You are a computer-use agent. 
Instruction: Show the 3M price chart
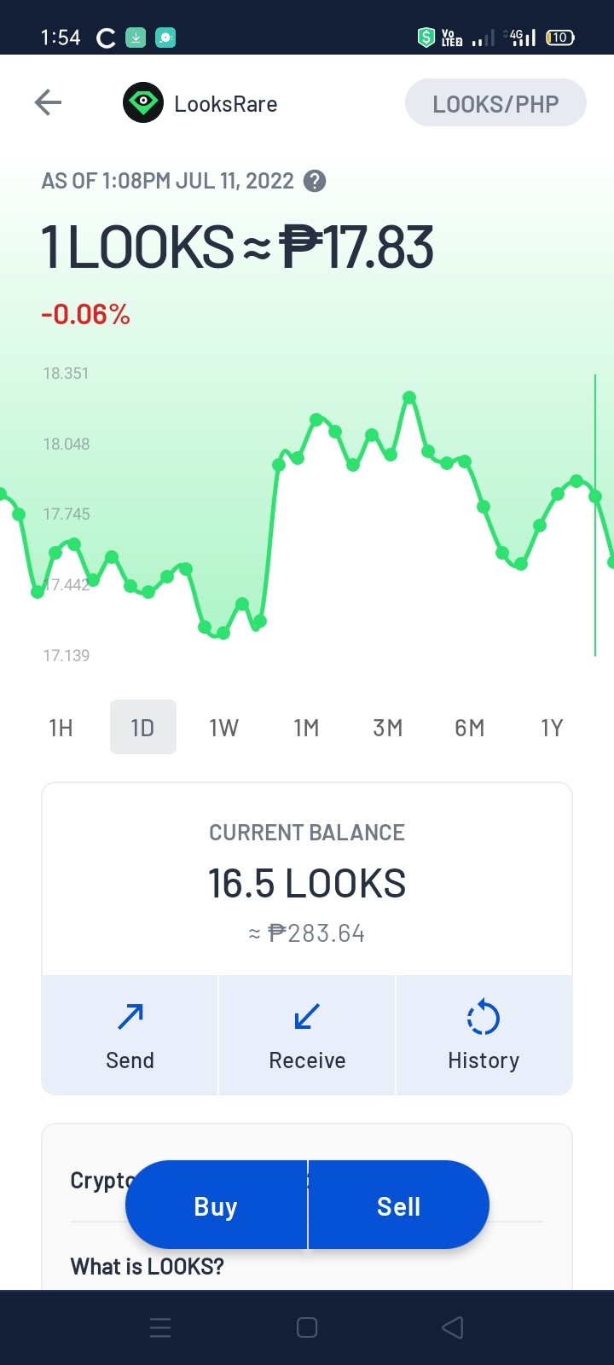pos(387,728)
